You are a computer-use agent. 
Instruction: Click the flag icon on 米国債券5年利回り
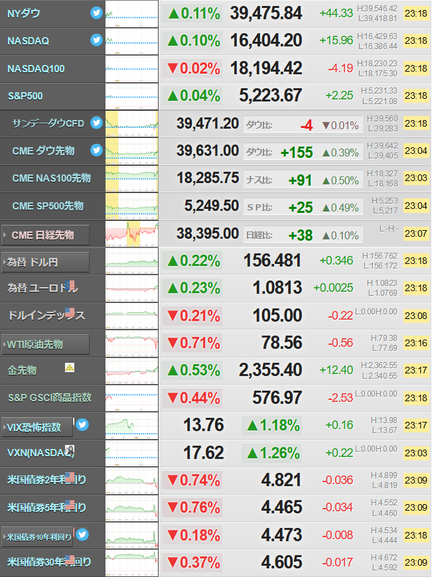point(70,505)
